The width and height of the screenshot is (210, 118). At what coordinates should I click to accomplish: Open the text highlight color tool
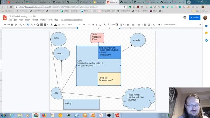pos(108,25)
